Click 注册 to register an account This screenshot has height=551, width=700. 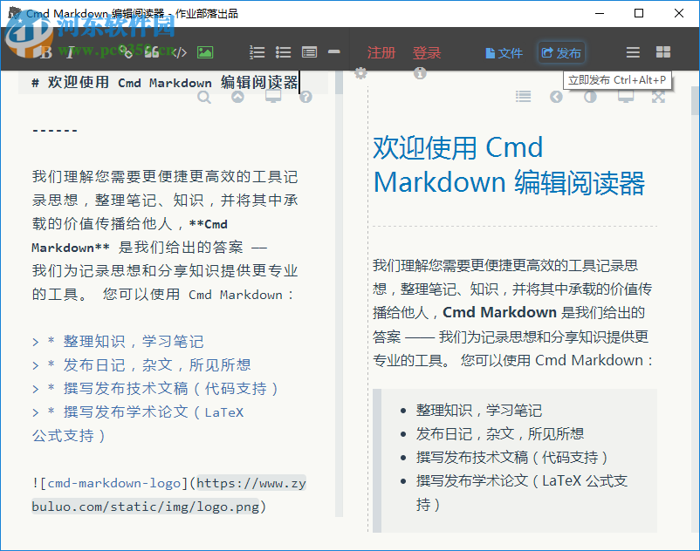381,52
